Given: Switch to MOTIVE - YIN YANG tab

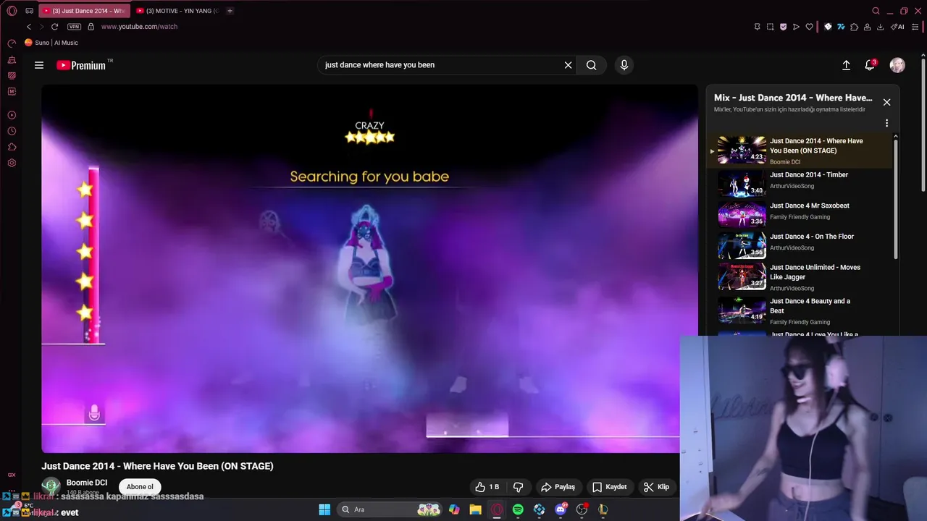Looking at the screenshot, I should pos(177,11).
